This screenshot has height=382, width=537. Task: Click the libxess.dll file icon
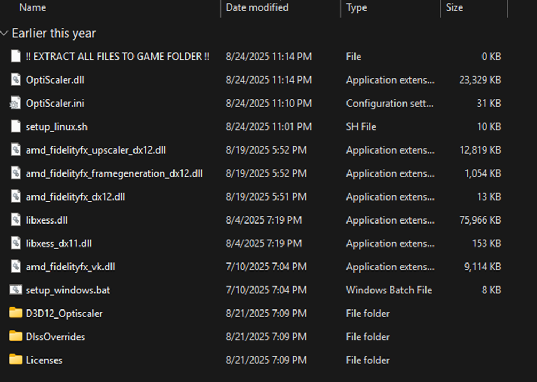click(x=16, y=220)
